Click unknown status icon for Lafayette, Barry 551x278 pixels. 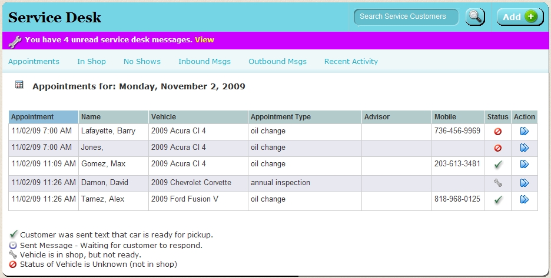coord(497,132)
